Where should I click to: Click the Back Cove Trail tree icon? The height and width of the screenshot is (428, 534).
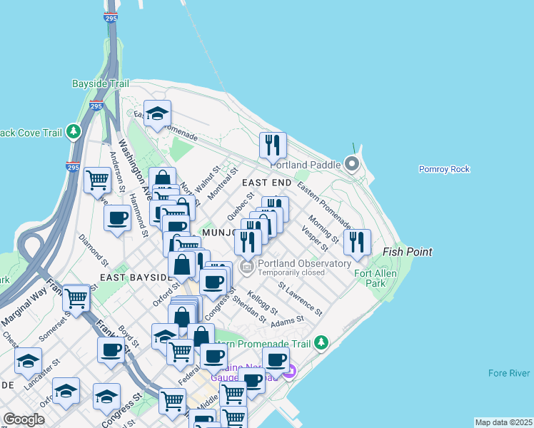[x=73, y=132]
